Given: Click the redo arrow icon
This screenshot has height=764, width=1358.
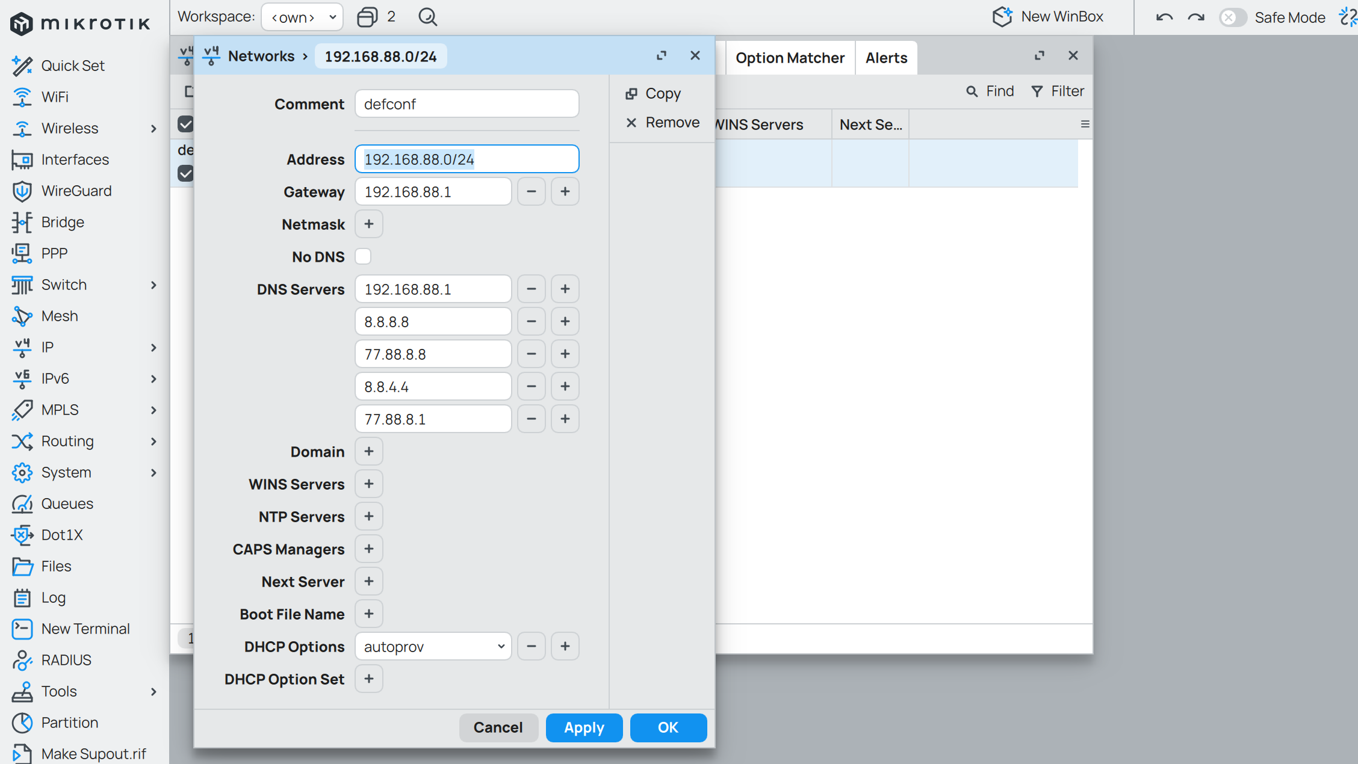Looking at the screenshot, I should [1195, 17].
